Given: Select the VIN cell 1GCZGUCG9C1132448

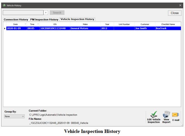Looking at the screenshot, I should 55,28.
